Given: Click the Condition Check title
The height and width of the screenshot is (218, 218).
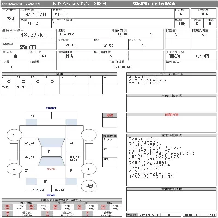Looking at the screenshot, I should tap(21, 4).
